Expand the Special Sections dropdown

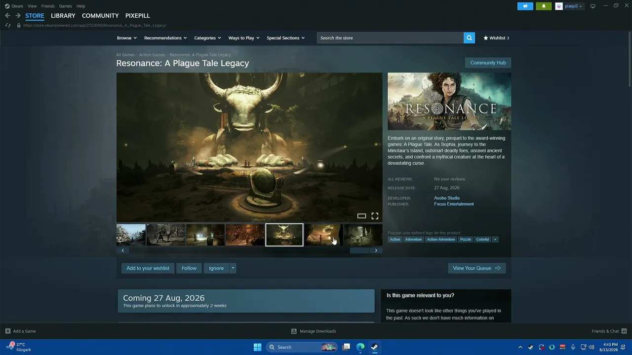[286, 38]
